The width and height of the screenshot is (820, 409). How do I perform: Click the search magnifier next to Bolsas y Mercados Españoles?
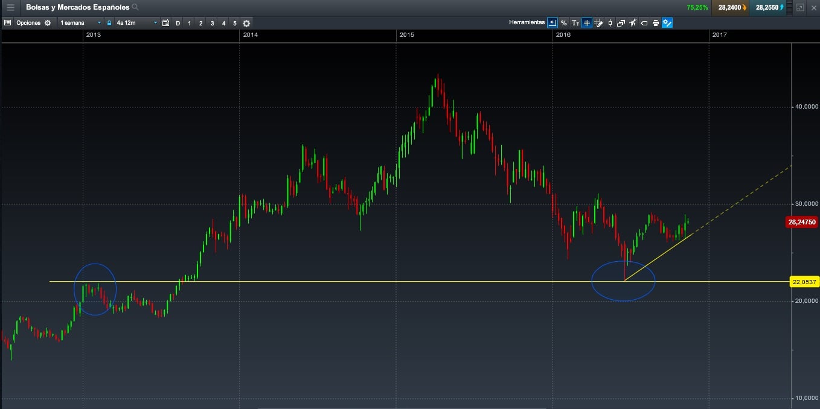click(x=135, y=7)
